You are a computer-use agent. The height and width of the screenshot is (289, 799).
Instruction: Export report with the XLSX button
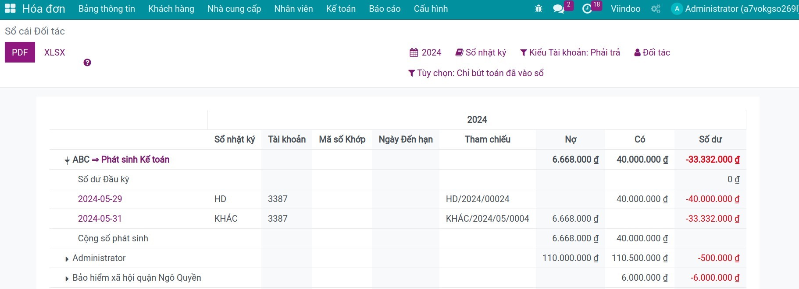[x=54, y=52]
